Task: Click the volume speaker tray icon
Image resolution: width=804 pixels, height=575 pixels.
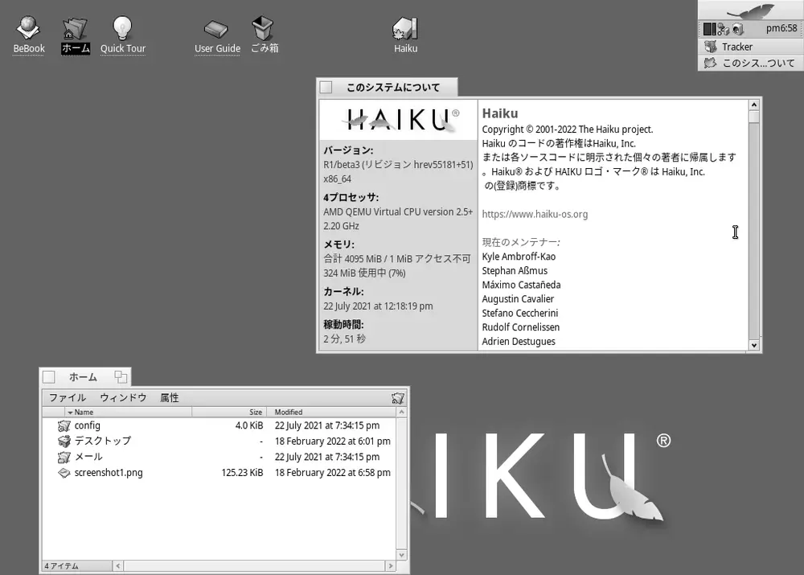Action: pyautogui.click(x=737, y=29)
